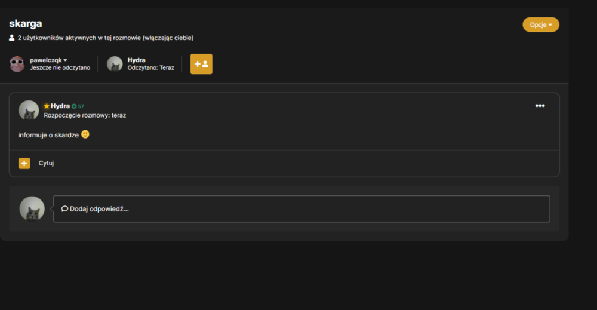Click Hydra's avatar on the message post
The image size is (597, 310).
[29, 110]
